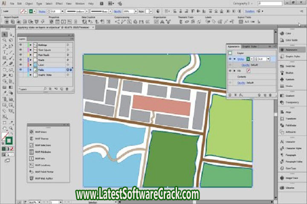Hide the Stroke attribute in Appearance panel
Image resolution: width=307 pixels, height=204 pixels.
click(x=231, y=59)
